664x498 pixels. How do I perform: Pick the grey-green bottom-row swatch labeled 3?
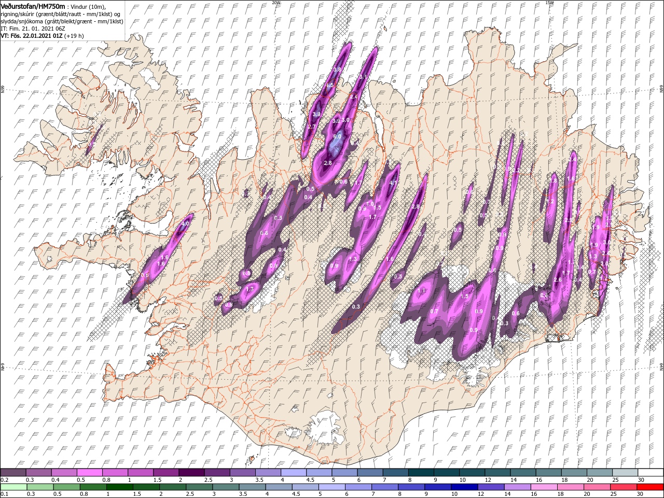pyautogui.click(x=226, y=487)
